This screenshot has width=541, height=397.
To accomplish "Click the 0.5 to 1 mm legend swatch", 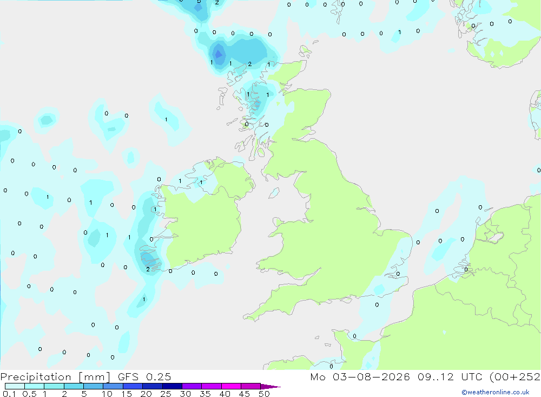I will pyautogui.click(x=35, y=386).
